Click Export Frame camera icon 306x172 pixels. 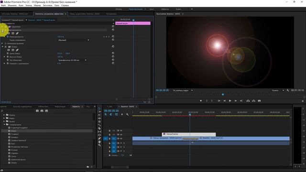click(x=259, y=101)
